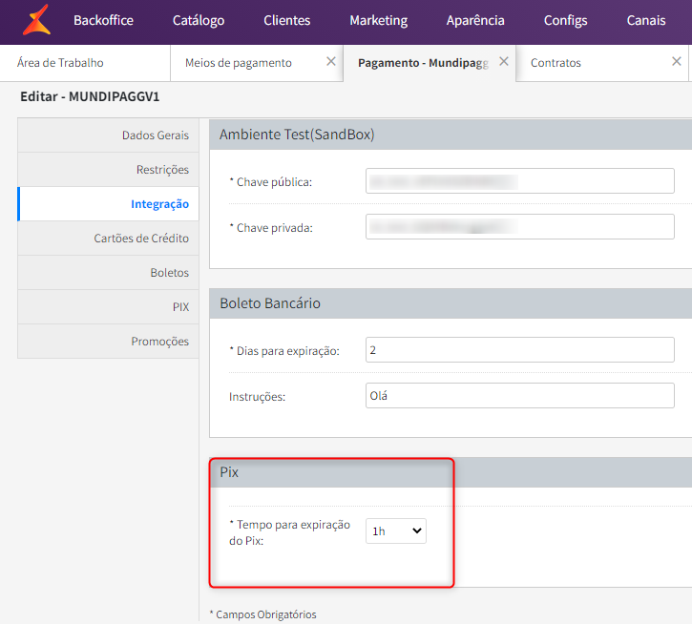Screen dimensions: 692x624
Task: Click the Editar - MUNDIPAGGV1 title
Action: pos(90,96)
